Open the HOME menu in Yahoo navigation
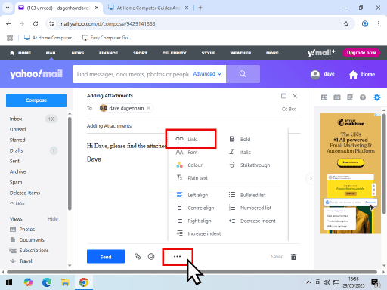Screen dimensions: 387x290 coord(20,53)
